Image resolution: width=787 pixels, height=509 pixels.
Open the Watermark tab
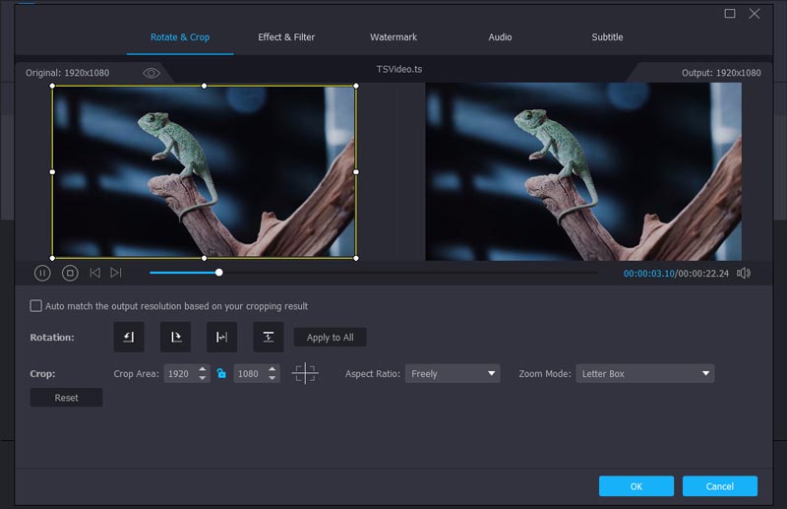coord(393,37)
